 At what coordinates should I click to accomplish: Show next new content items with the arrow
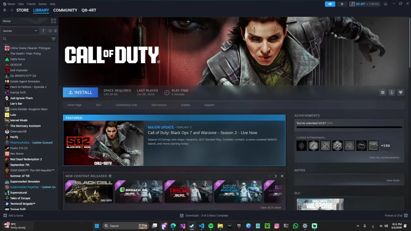coord(275,176)
